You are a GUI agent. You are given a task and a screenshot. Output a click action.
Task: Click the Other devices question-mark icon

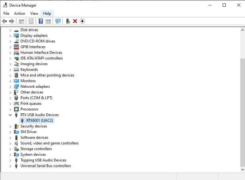point(16,92)
